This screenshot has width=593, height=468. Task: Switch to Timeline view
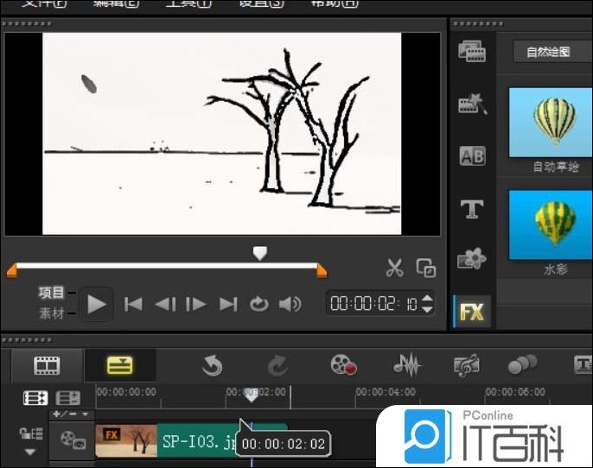(120, 365)
